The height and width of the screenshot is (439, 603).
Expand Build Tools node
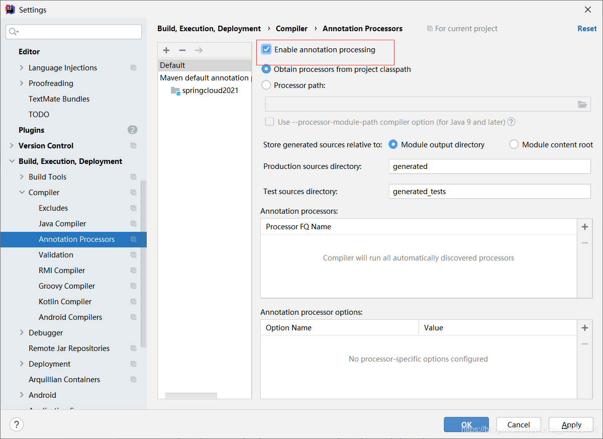pyautogui.click(x=21, y=177)
